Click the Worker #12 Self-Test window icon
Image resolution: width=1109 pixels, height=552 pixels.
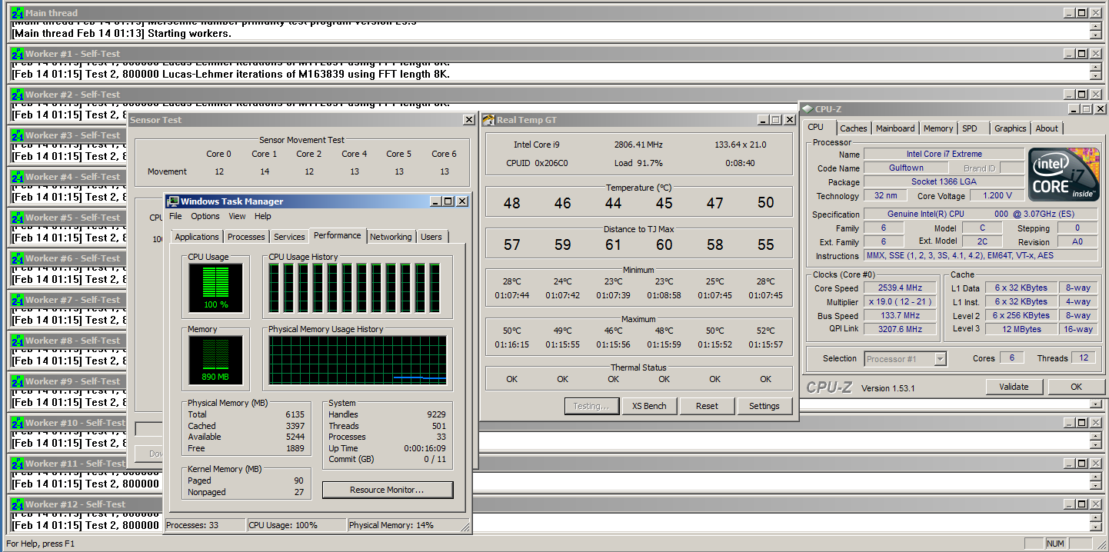(x=18, y=504)
